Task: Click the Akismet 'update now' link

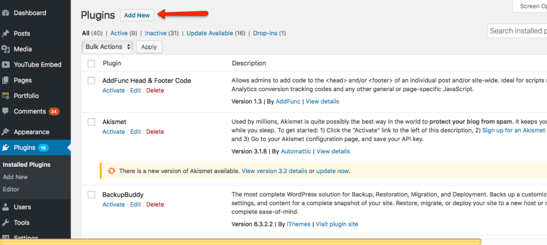Action: (332, 171)
